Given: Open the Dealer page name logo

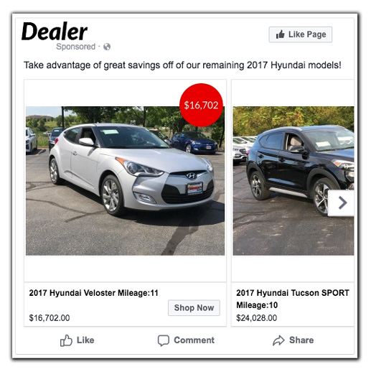Looking at the screenshot, I should click(x=55, y=32).
